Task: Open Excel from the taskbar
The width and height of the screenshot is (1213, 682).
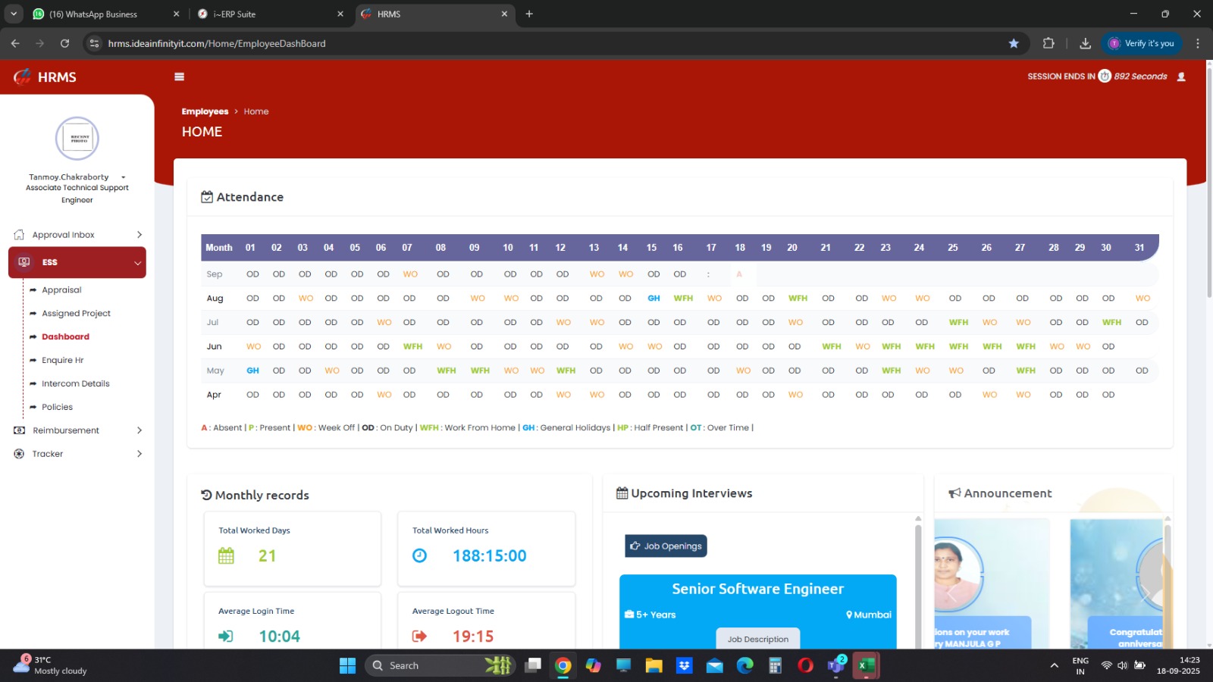Action: pyautogui.click(x=865, y=665)
